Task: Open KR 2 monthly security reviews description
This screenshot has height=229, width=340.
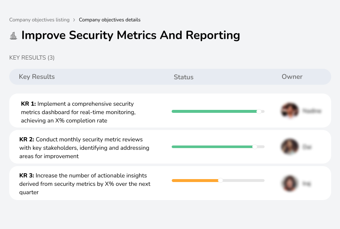Action: (84, 148)
